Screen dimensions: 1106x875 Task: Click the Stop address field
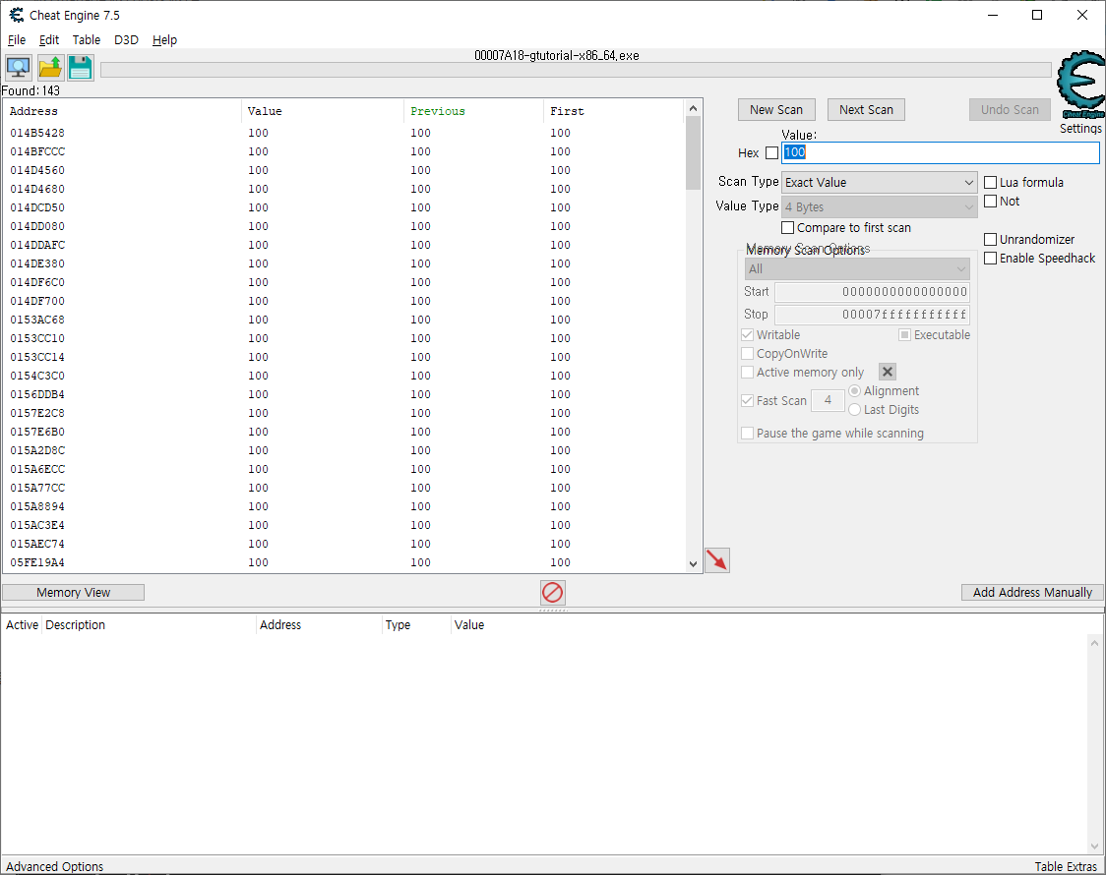872,315
